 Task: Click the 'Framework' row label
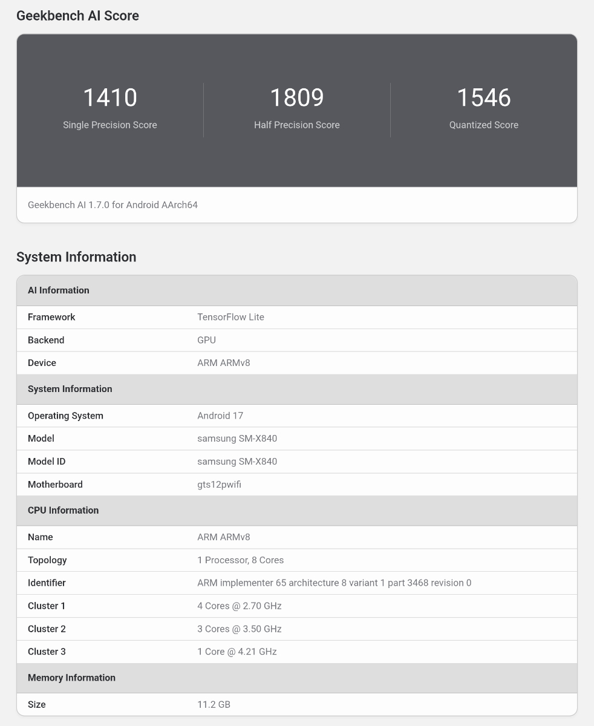pos(51,317)
